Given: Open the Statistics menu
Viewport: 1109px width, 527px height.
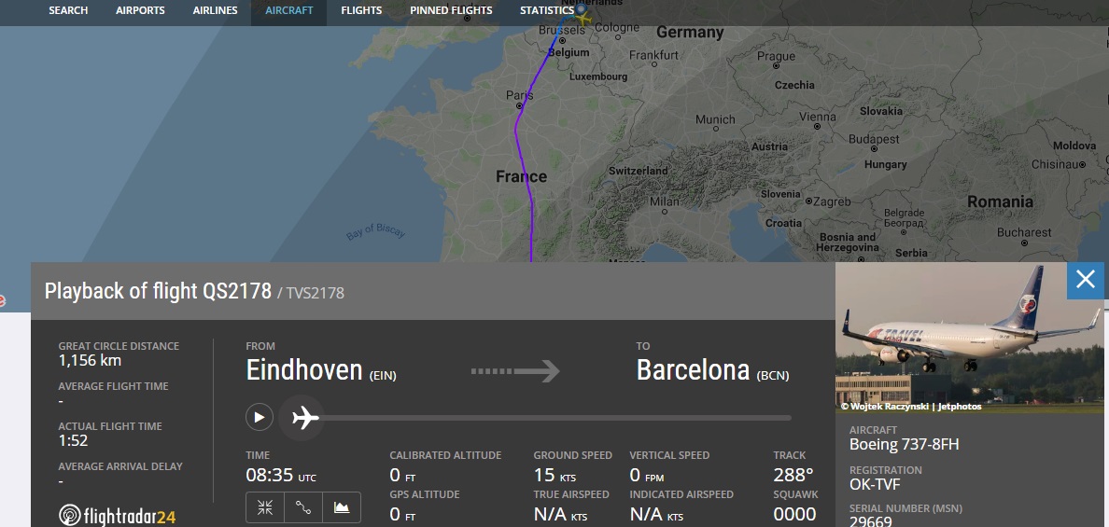Looking at the screenshot, I should tap(547, 10).
